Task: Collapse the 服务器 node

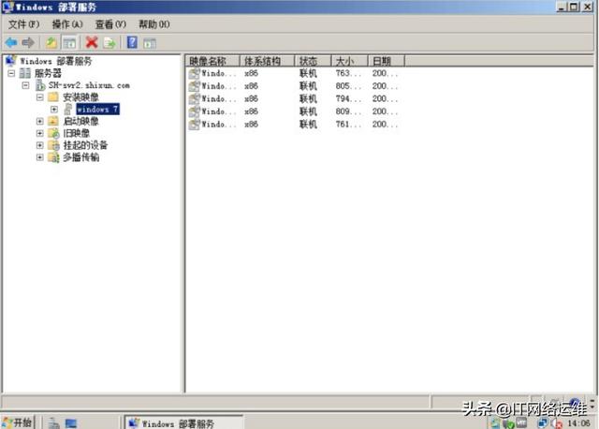Action: (x=11, y=73)
